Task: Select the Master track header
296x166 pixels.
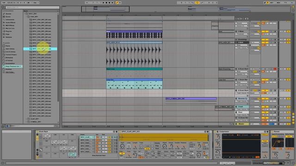Action: pos(242,124)
